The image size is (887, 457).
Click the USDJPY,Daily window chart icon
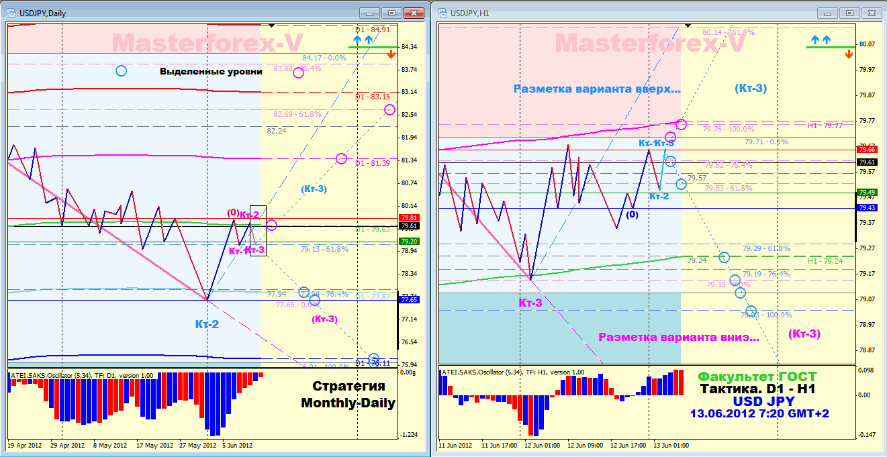10,13
